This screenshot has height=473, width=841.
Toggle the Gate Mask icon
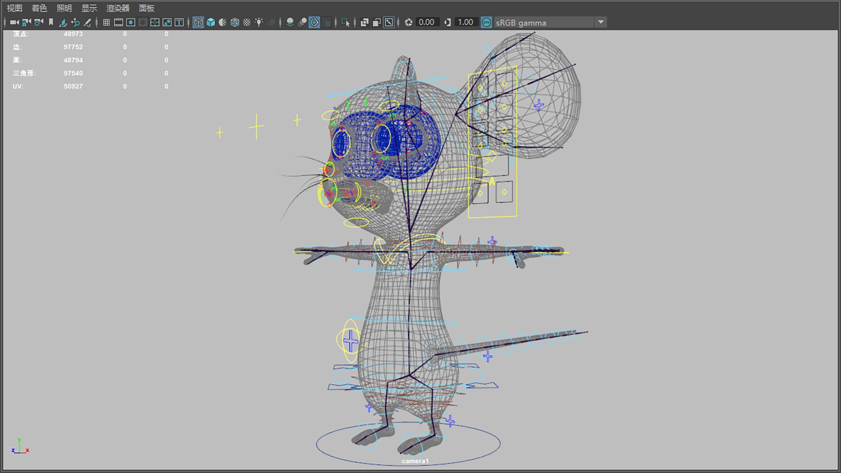click(142, 22)
